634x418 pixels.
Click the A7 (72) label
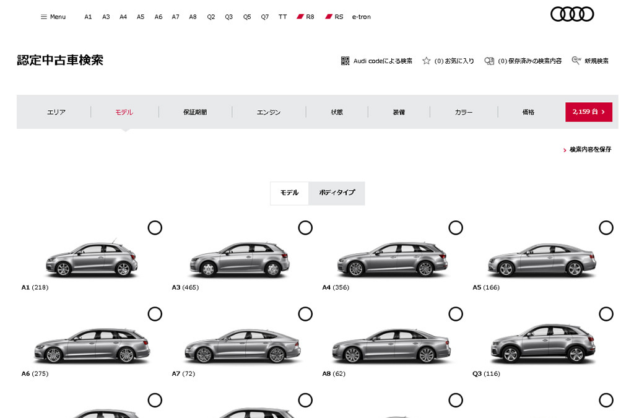[x=183, y=373]
